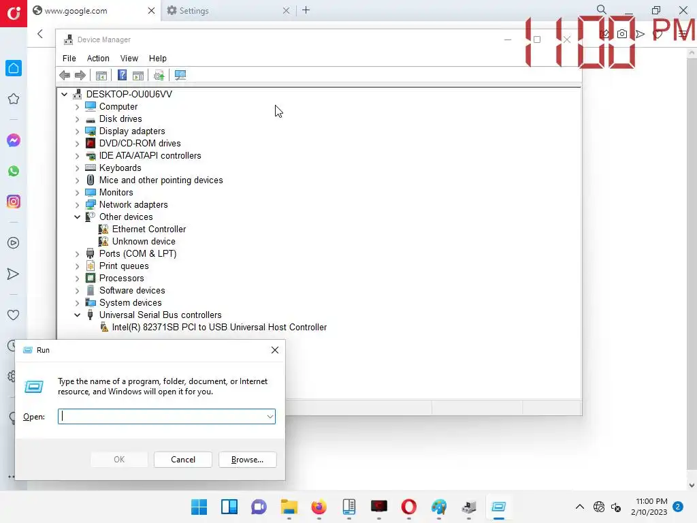Click the Snapshot camera icon in address bar
This screenshot has width=697, height=523.
622,34
